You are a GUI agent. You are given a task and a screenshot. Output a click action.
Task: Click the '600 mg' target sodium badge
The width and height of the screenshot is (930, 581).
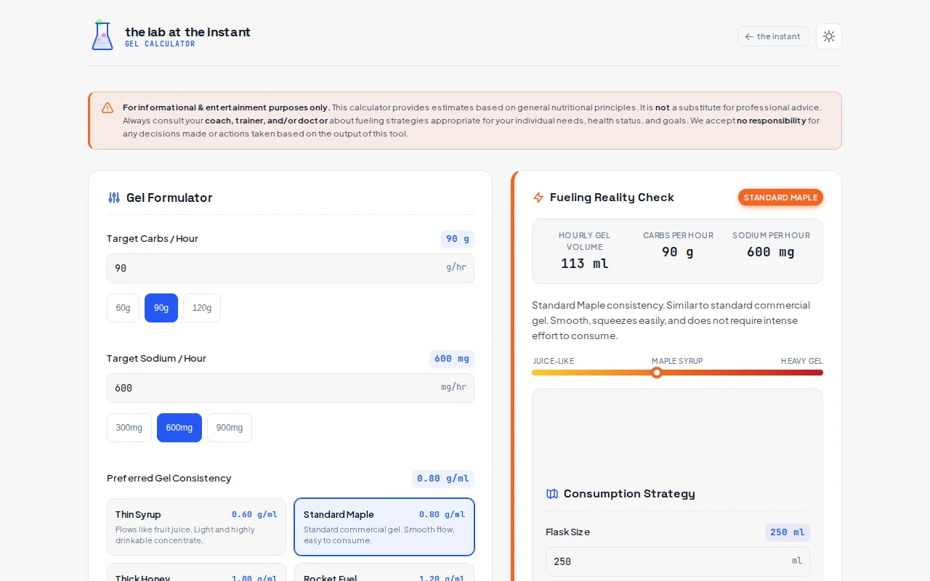pos(452,359)
